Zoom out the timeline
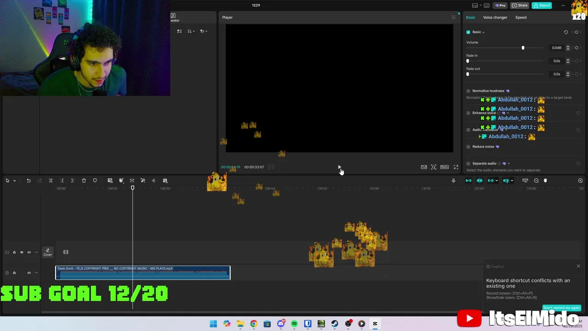Image resolution: width=588 pixels, height=331 pixels. click(536, 181)
